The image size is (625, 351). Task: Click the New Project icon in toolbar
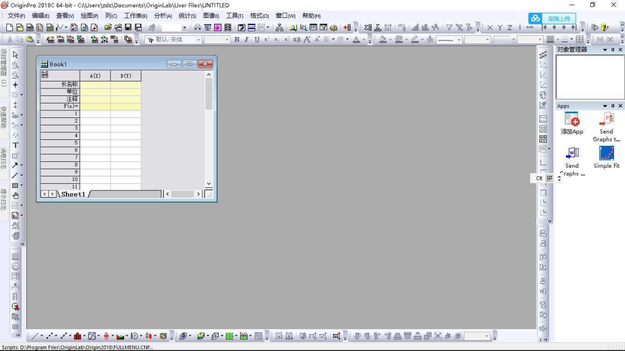click(x=9, y=28)
